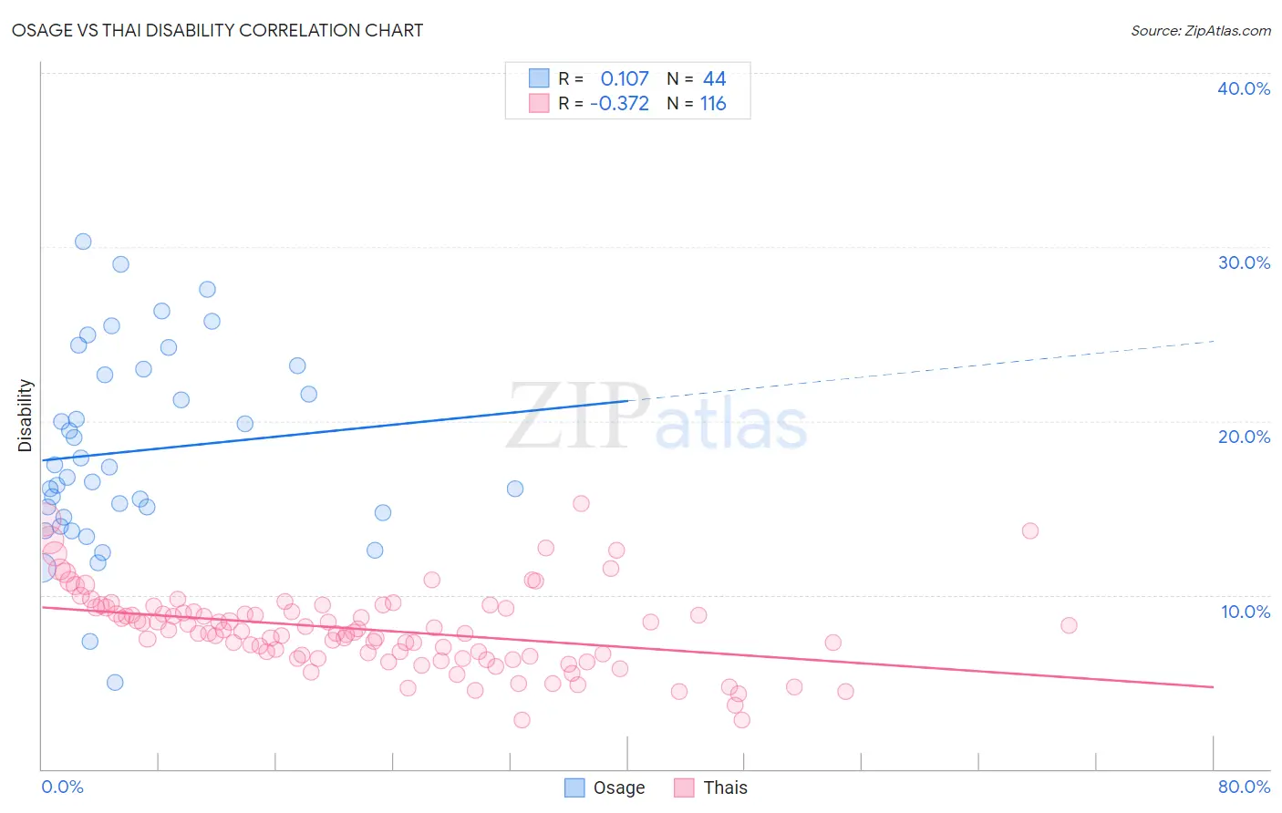The height and width of the screenshot is (813, 1282).
Task: Select the 30.0% axis label
Action: (1244, 262)
